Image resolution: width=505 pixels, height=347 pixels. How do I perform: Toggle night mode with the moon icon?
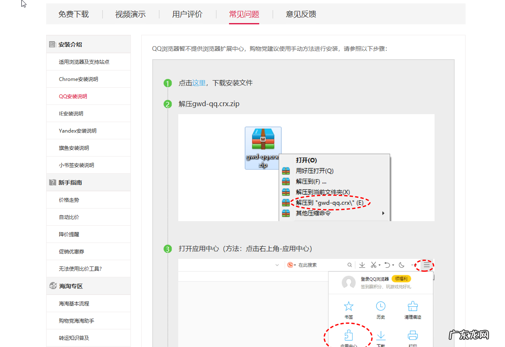coord(402,265)
